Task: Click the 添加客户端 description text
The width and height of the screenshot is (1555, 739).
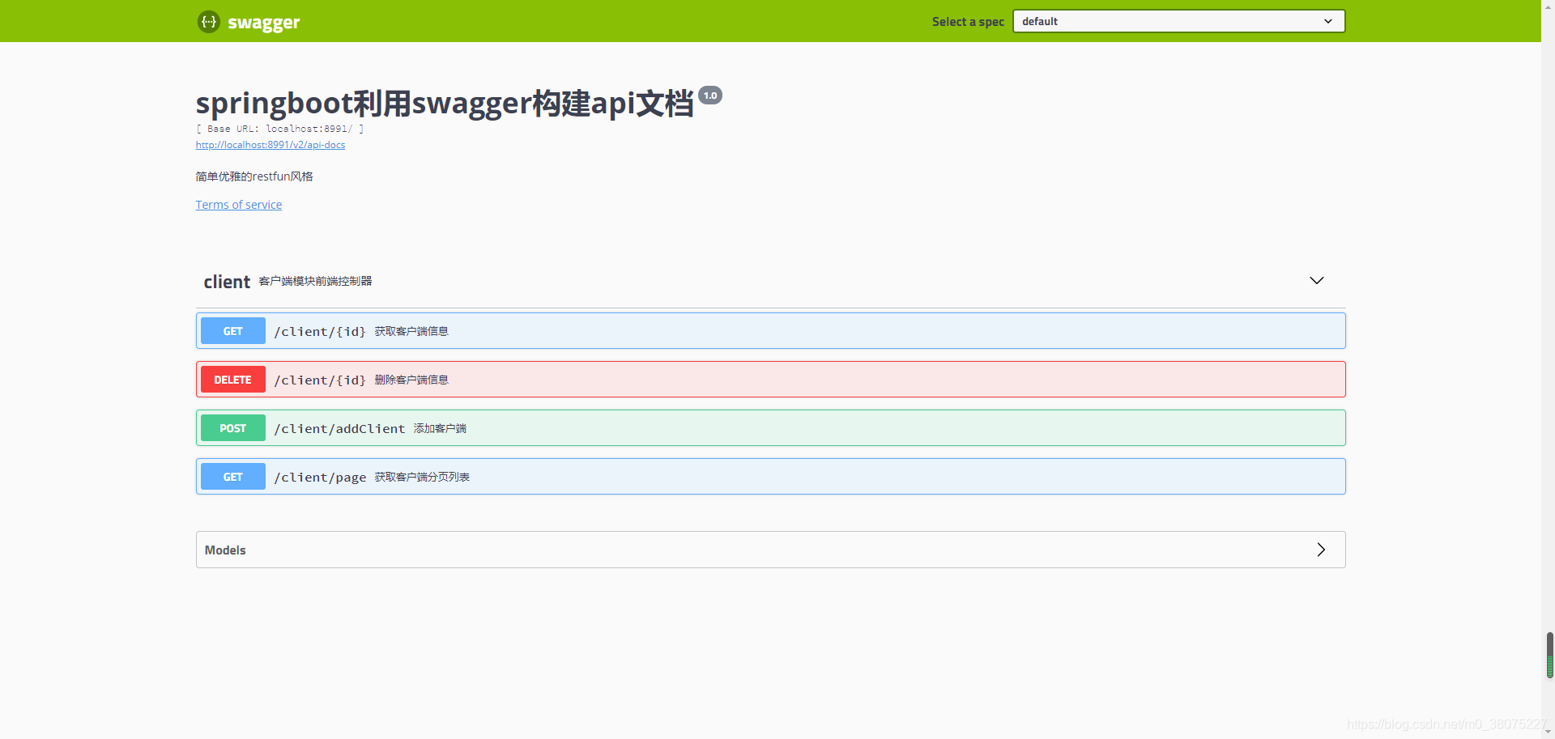Action: 440,428
